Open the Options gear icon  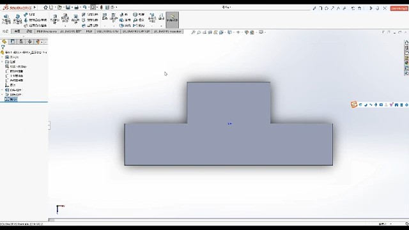click(x=112, y=8)
